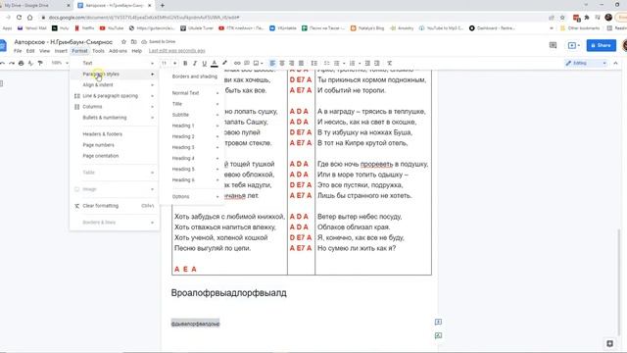Image resolution: width=627 pixels, height=353 pixels.
Task: Select Justify alignment in the toolbar
Action: tap(301, 63)
